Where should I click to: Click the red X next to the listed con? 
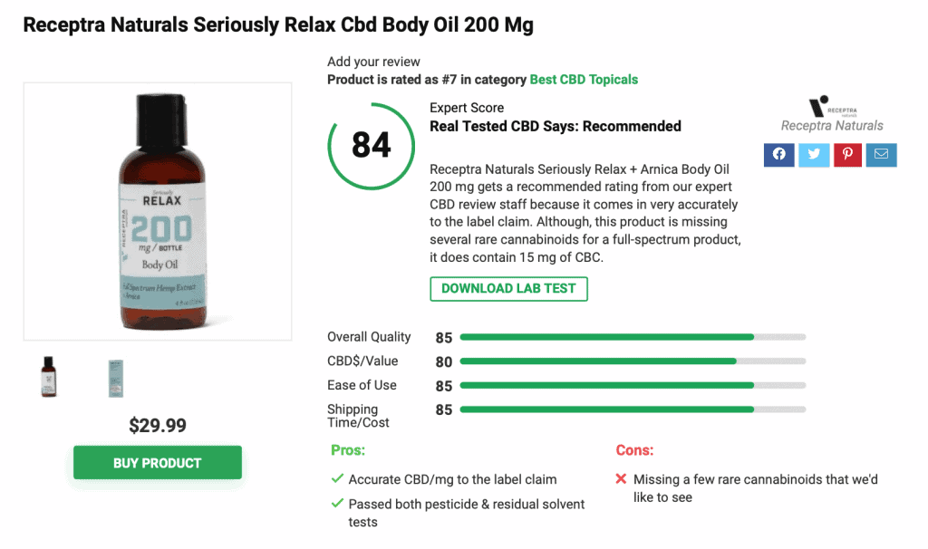pyautogui.click(x=620, y=478)
